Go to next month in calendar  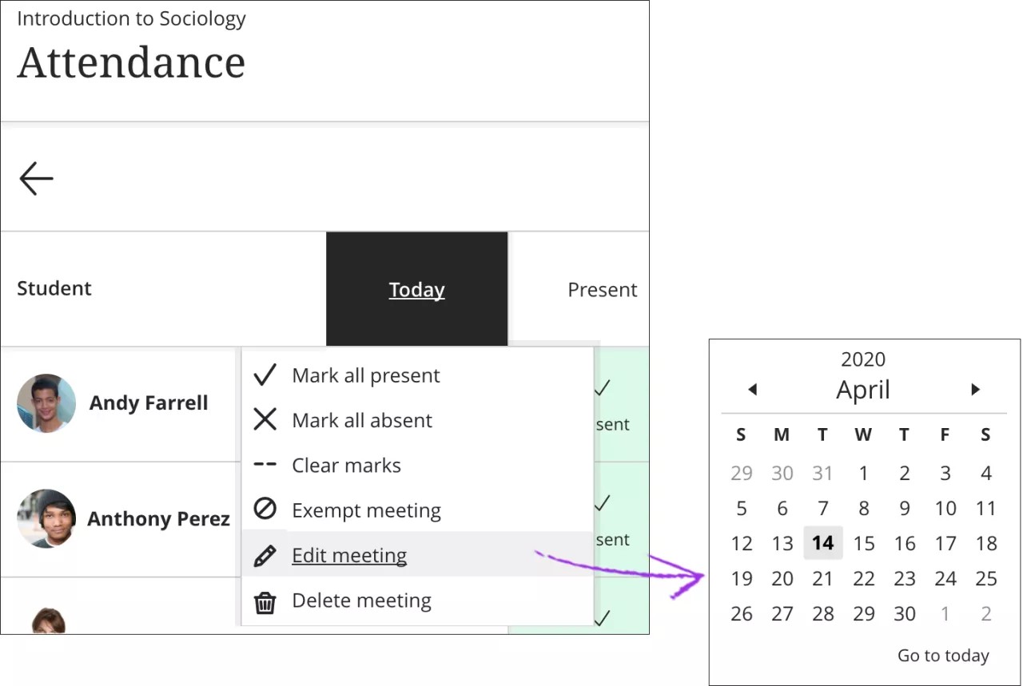975,390
